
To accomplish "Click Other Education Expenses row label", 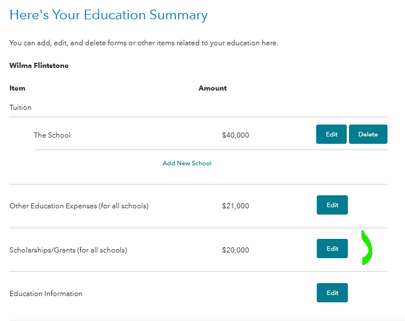I will [79, 206].
